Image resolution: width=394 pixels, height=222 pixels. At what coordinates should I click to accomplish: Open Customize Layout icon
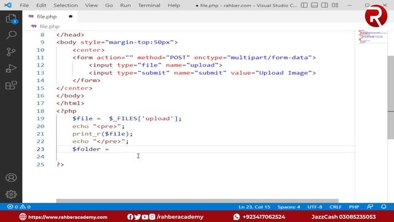(x=335, y=5)
